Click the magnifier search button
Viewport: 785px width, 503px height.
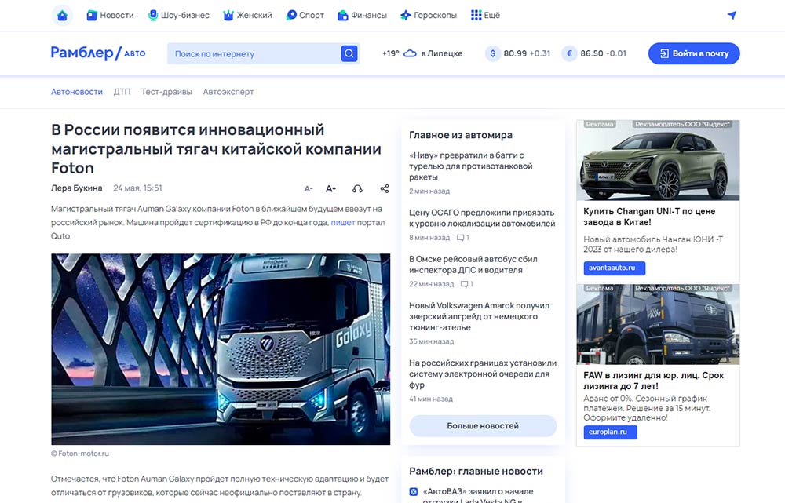pyautogui.click(x=349, y=53)
